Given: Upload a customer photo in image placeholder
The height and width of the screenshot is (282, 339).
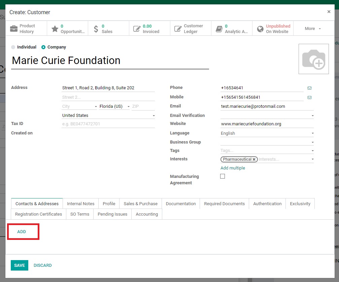Looking at the screenshot, I should pyautogui.click(x=313, y=59).
